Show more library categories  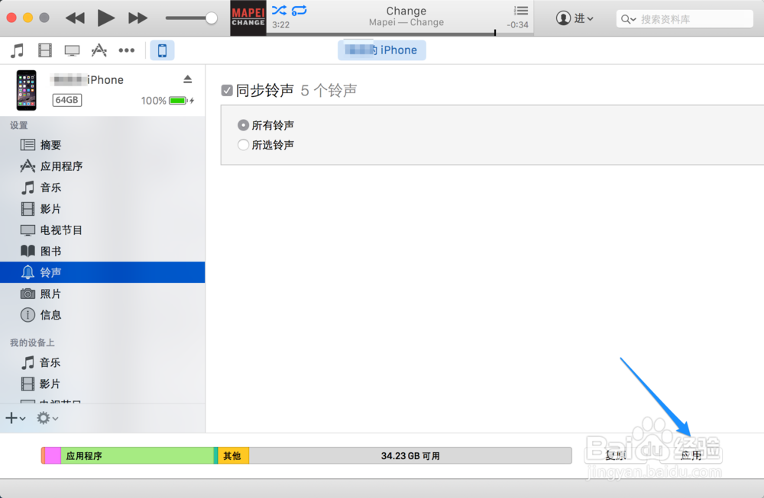click(x=127, y=50)
